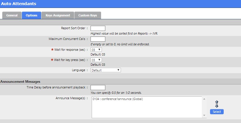Image resolution: width=241 pixels, height=123 pixels.
Task: Open the Keys Assignment tab
Action: [x=58, y=15]
